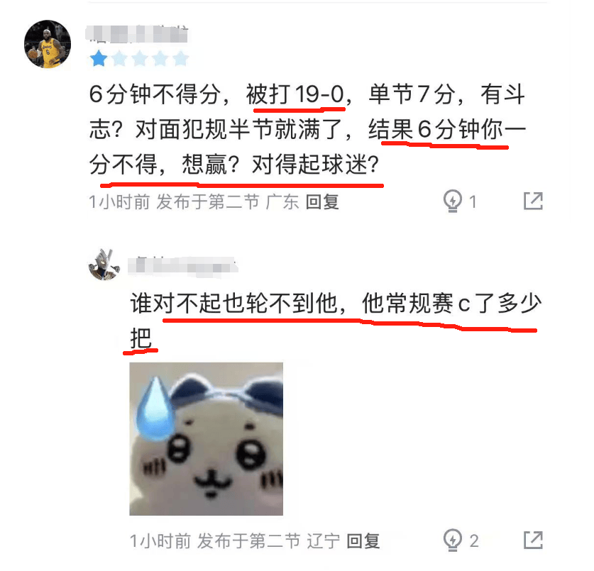
Task: Click the fourth rating star
Action: (x=160, y=58)
